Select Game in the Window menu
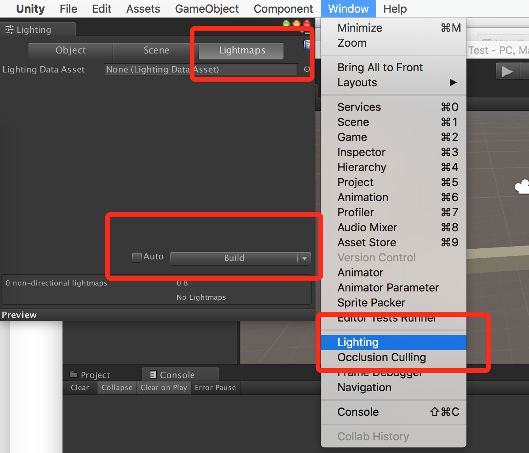The width and height of the screenshot is (529, 453). click(394, 137)
